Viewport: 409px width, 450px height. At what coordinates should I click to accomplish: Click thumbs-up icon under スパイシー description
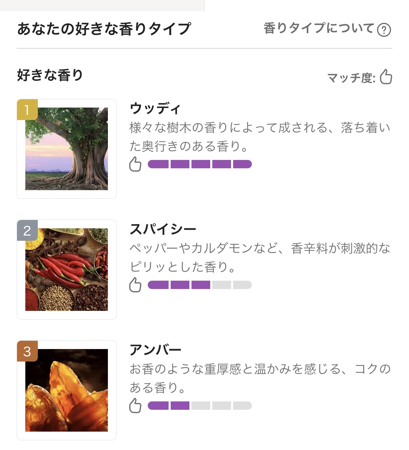pyautogui.click(x=135, y=285)
